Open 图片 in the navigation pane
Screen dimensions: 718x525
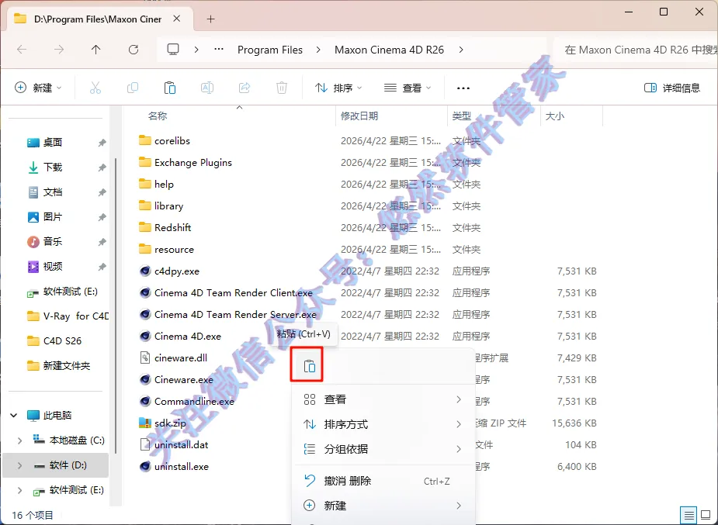coord(52,217)
